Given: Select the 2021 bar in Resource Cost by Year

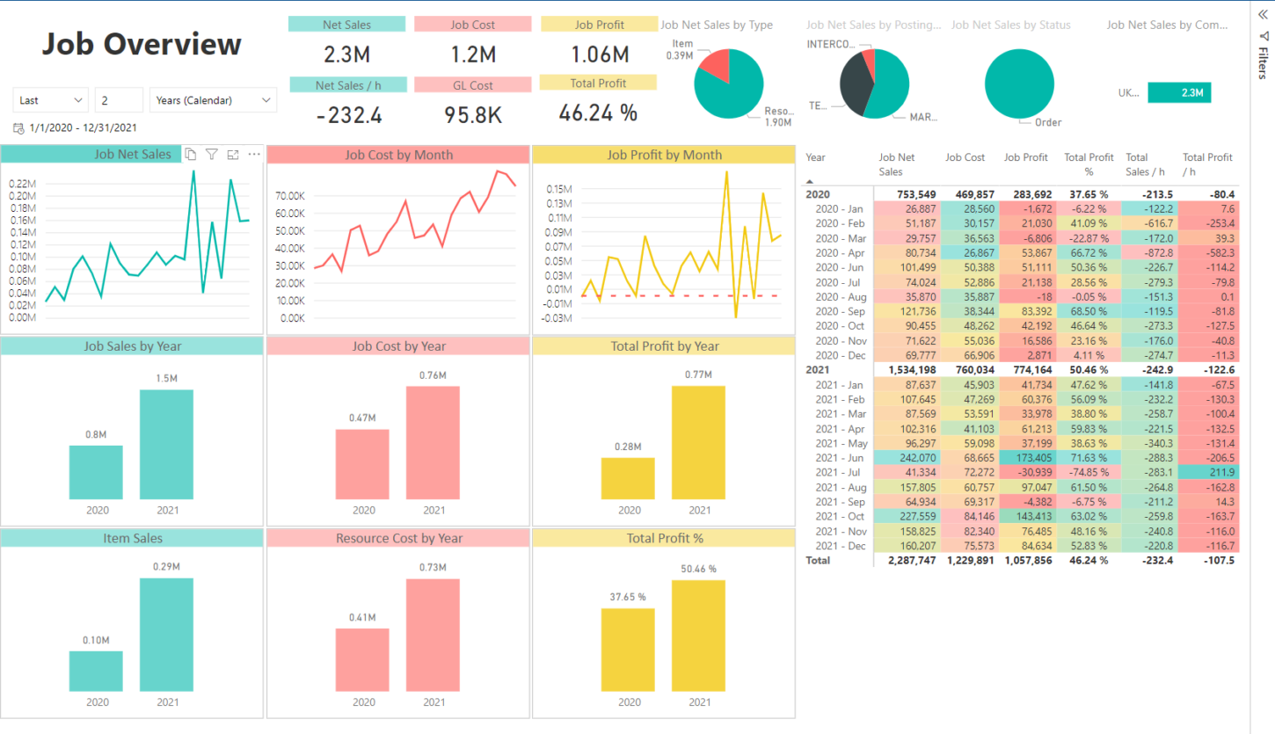Looking at the screenshot, I should pyautogui.click(x=433, y=636).
